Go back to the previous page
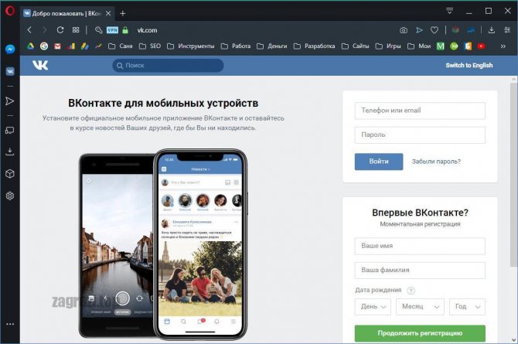 [x=29, y=30]
